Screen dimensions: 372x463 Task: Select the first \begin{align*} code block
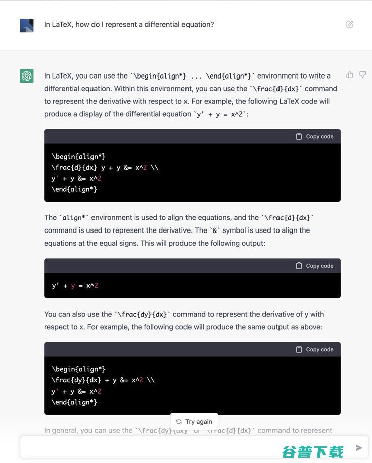pos(193,172)
